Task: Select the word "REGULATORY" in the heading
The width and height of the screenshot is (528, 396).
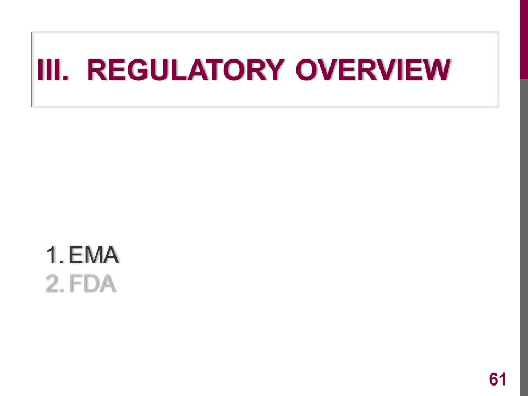Action: (x=186, y=70)
